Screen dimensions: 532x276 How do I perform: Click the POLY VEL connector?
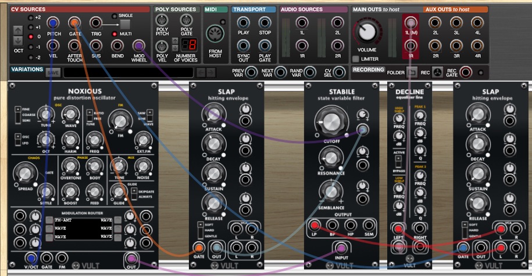(x=162, y=46)
